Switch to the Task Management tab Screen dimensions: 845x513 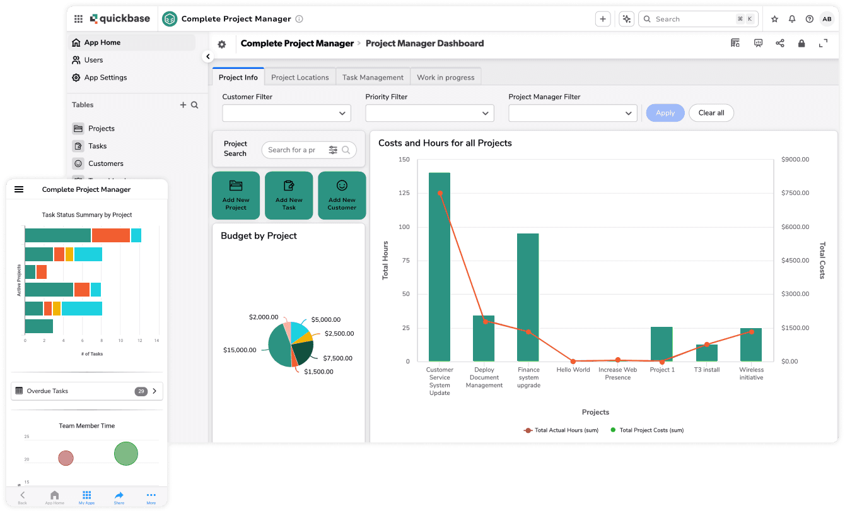(x=373, y=76)
